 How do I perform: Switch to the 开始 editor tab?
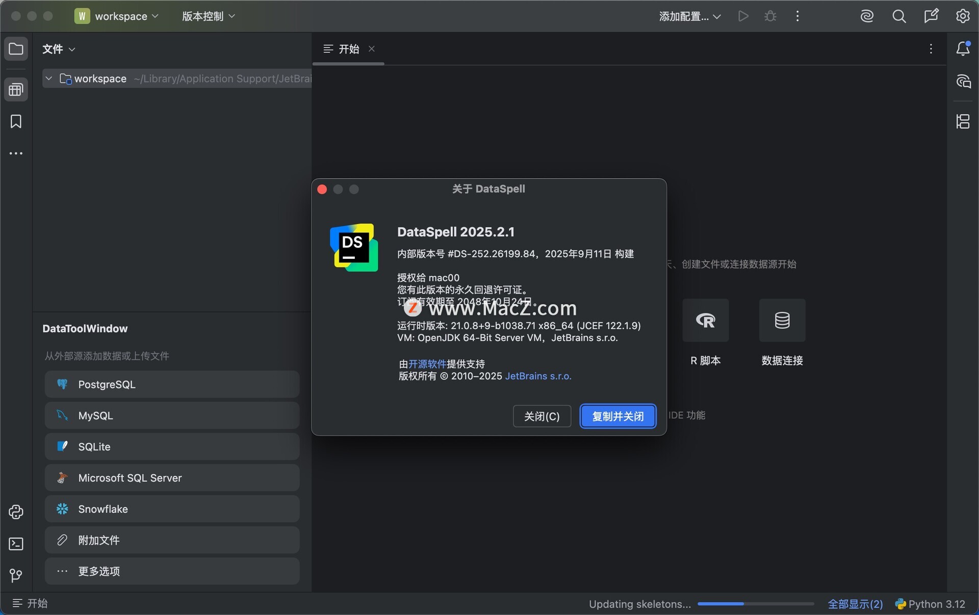tap(348, 49)
